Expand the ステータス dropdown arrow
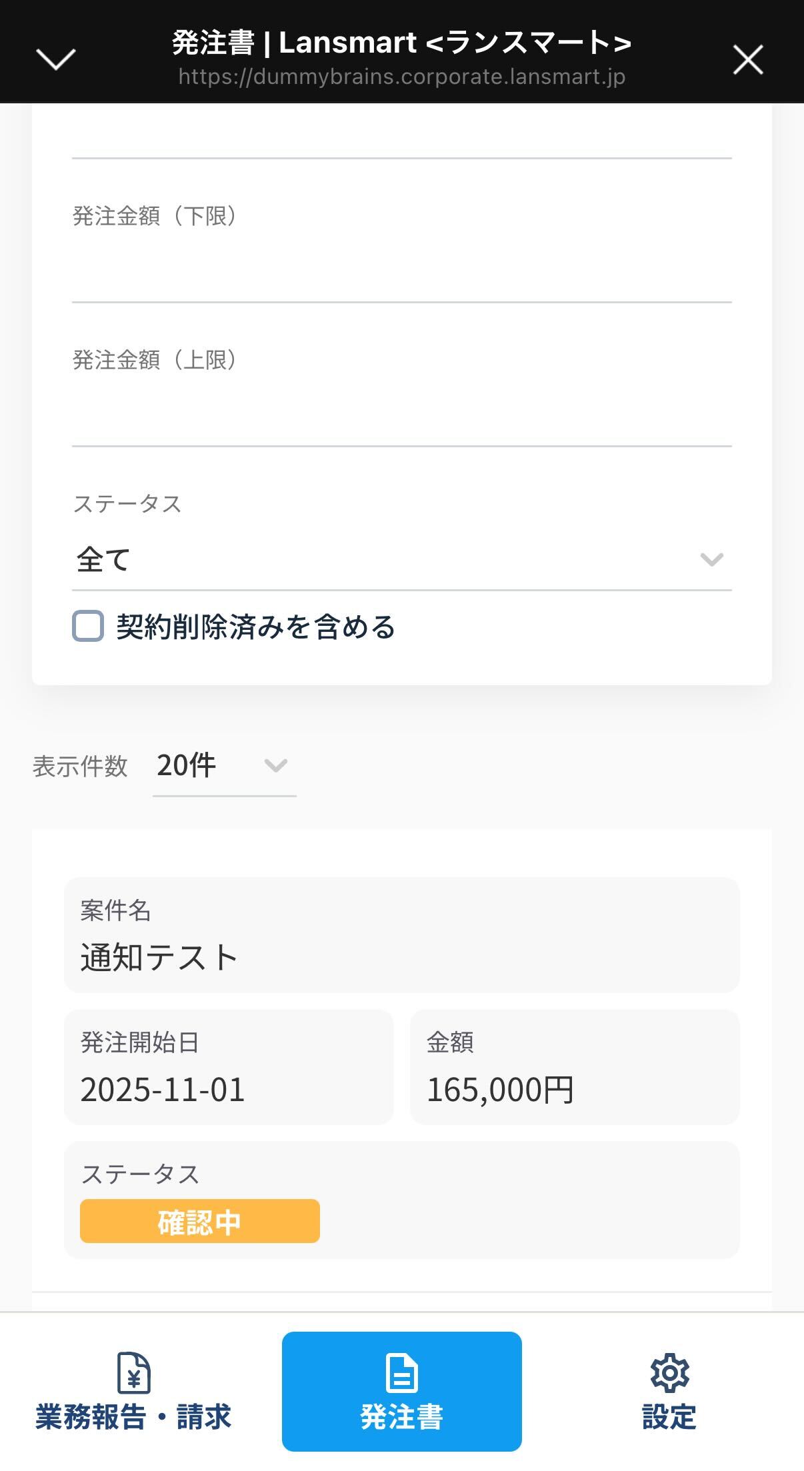The height and width of the screenshot is (1471, 804). [711, 559]
